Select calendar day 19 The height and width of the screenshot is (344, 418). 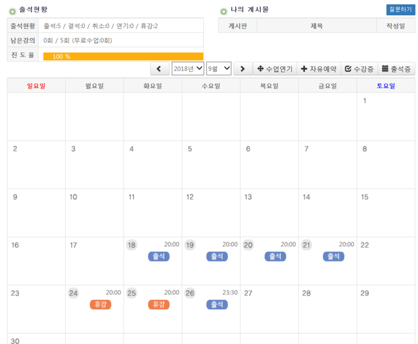coord(190,245)
